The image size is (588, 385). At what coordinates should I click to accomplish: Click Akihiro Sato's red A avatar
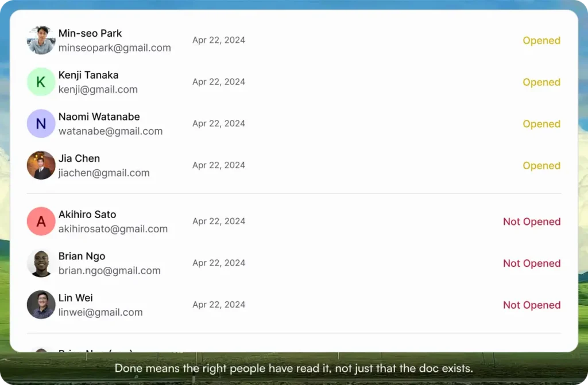[x=41, y=221]
